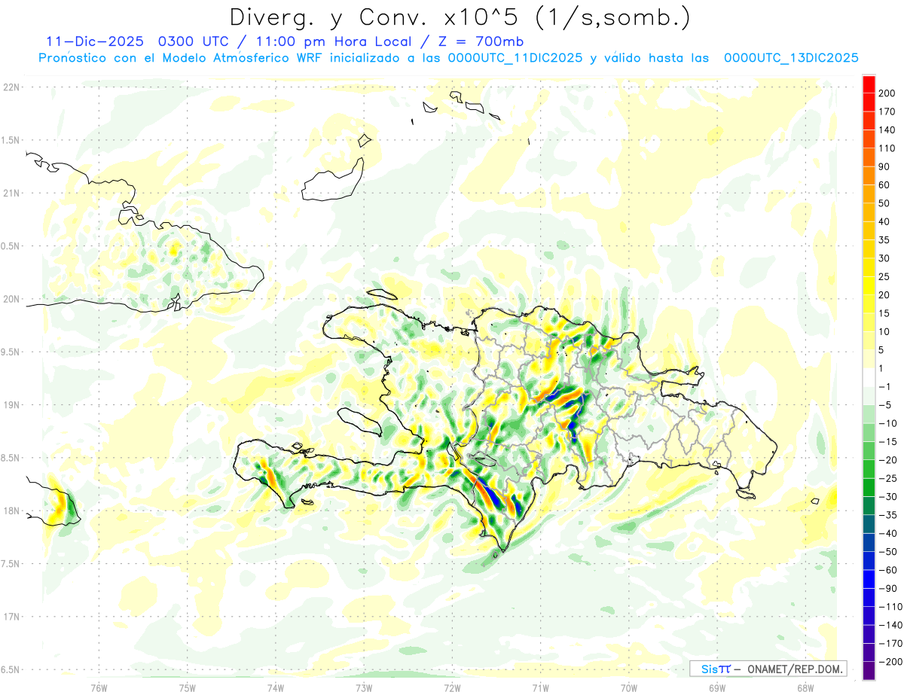Click the red color bar segment above 200
Image resolution: width=904 pixels, height=698 pixels.
[x=869, y=84]
